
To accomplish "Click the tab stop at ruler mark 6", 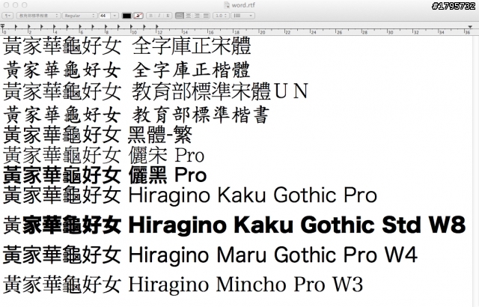I will point(80,27).
